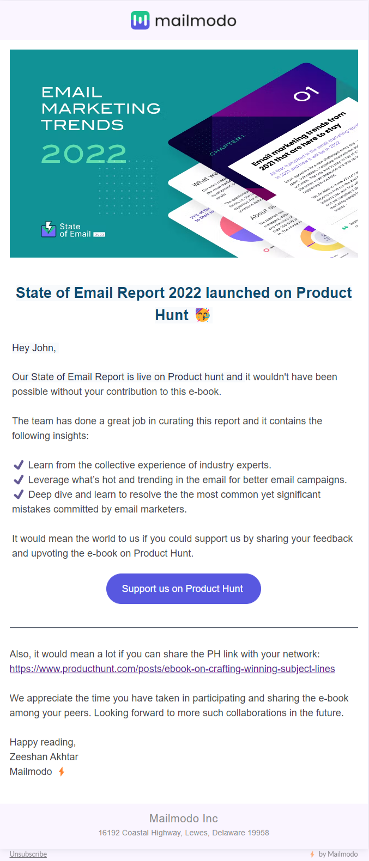Click the party emoji in the heading
The image size is (369, 861).
tap(202, 314)
